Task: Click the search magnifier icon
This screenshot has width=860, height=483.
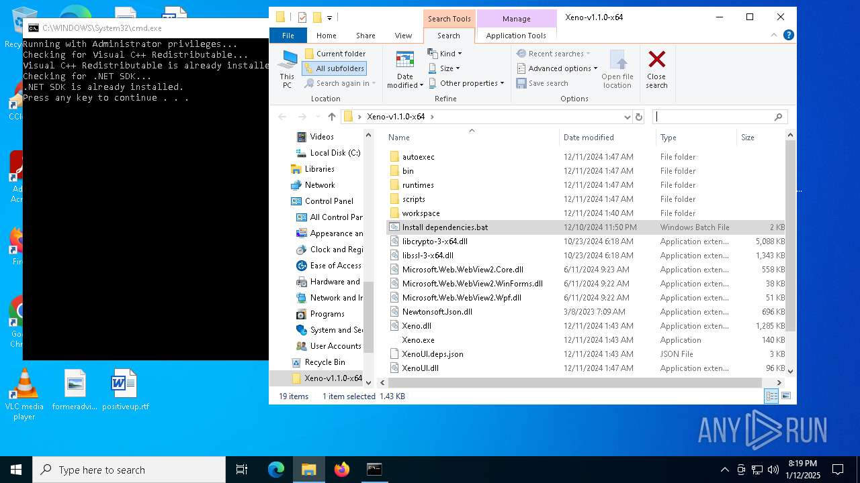Action: pyautogui.click(x=778, y=117)
